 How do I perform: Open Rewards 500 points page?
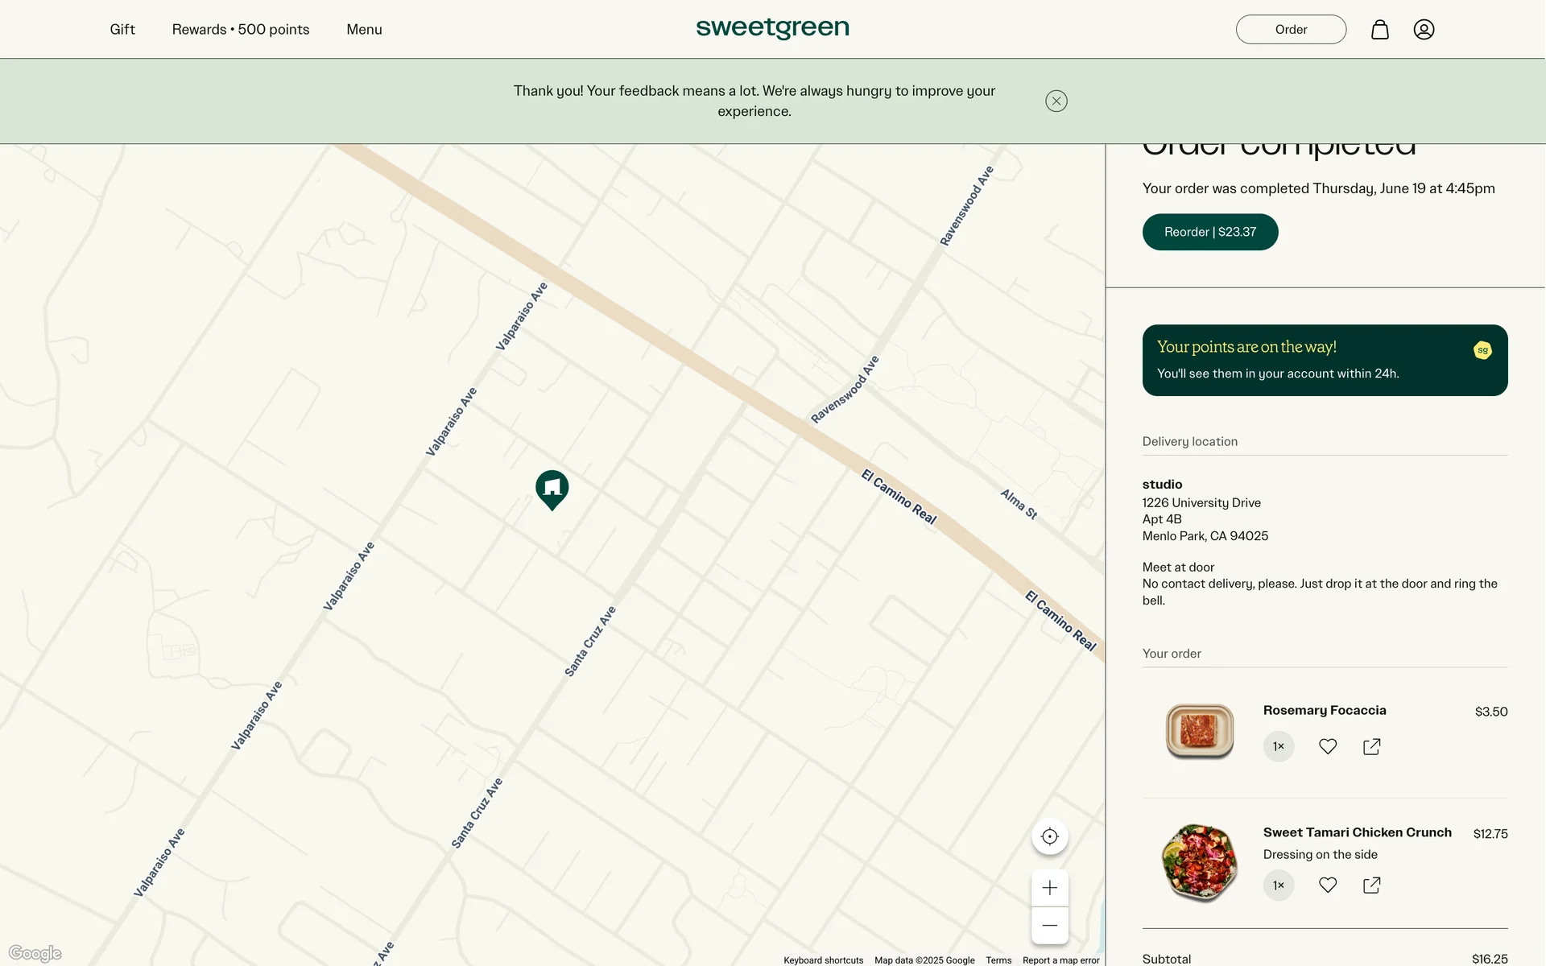click(240, 30)
